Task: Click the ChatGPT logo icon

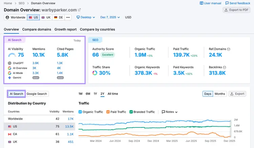Action: click(9, 63)
